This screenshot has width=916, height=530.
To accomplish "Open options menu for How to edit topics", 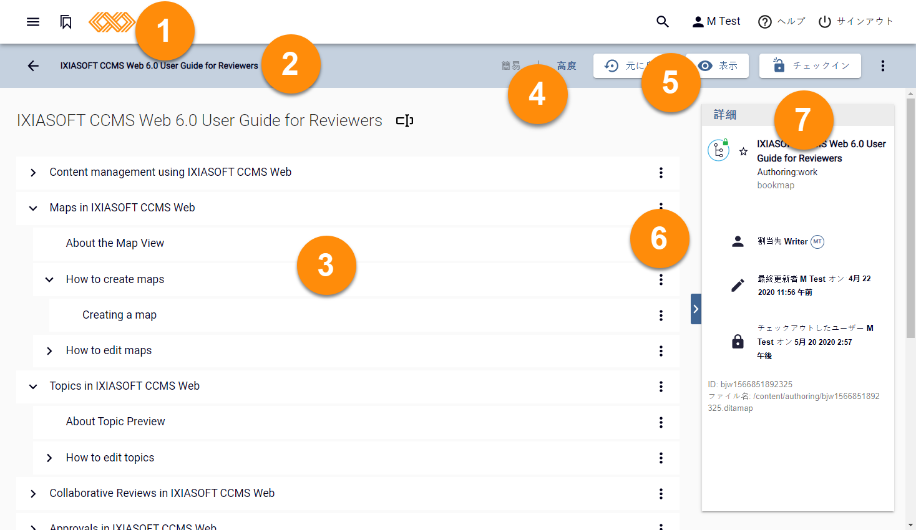I will pyautogui.click(x=661, y=458).
